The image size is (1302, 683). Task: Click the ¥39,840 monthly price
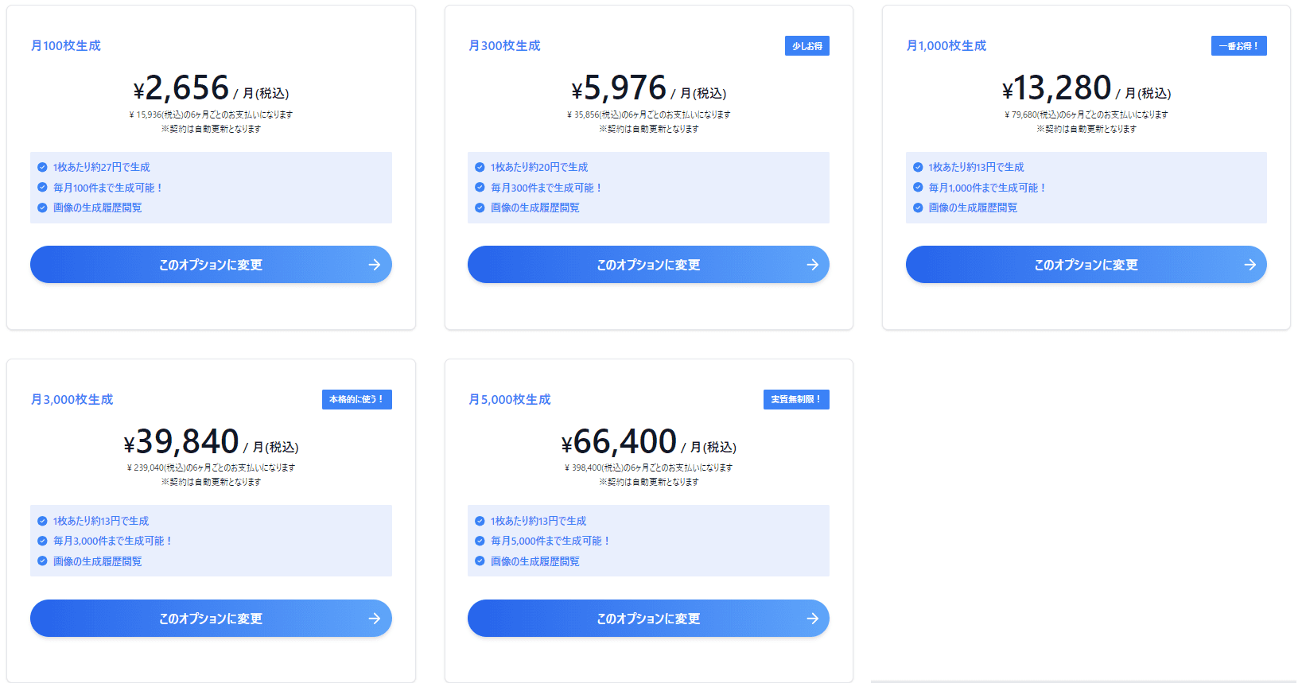pyautogui.click(x=211, y=442)
